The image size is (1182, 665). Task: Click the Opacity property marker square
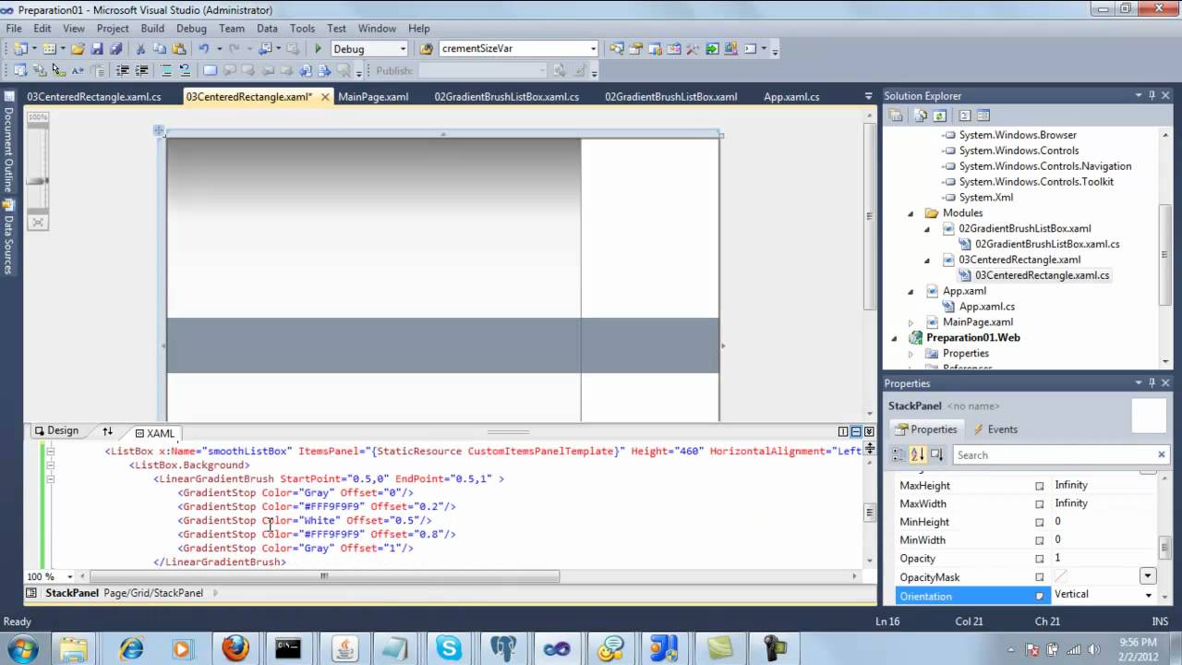tap(1039, 559)
